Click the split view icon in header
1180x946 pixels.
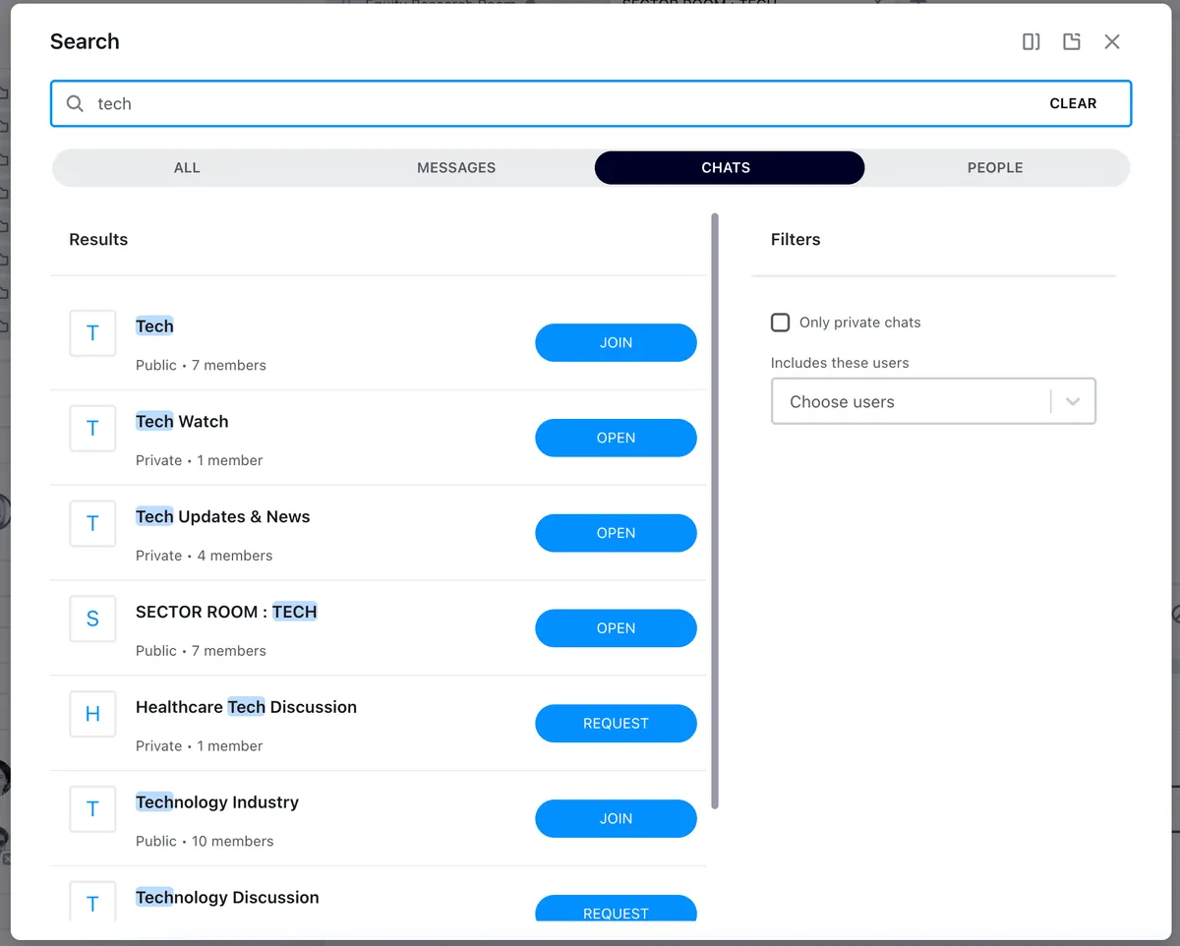point(1031,41)
